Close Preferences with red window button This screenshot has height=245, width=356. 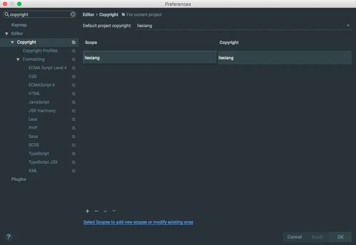5,4
